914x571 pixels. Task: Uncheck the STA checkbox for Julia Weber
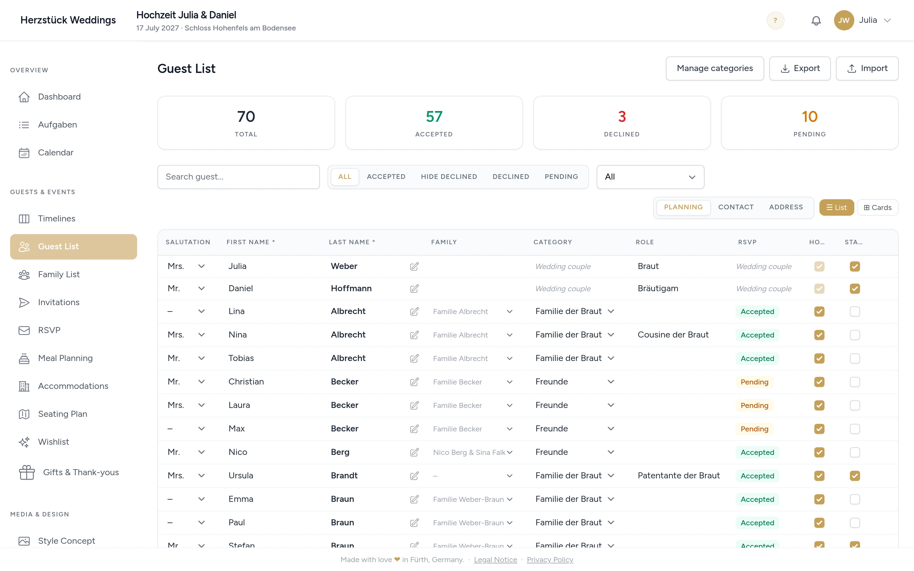click(855, 266)
